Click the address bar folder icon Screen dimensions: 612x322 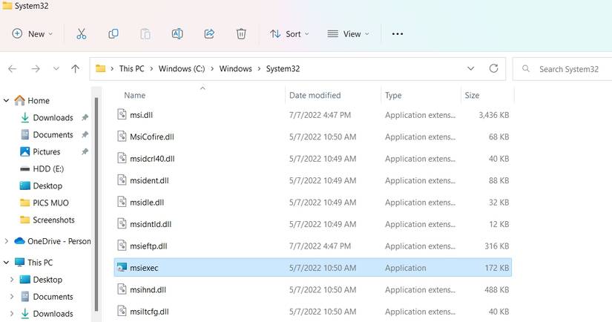pyautogui.click(x=101, y=69)
